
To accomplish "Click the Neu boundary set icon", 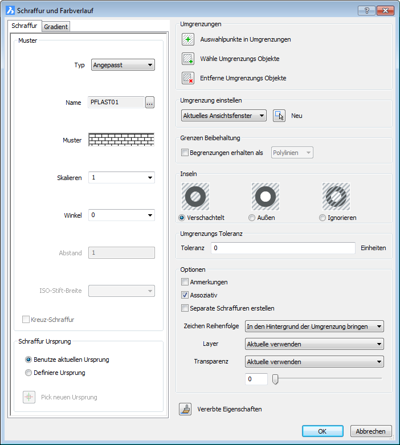I will click(x=279, y=116).
